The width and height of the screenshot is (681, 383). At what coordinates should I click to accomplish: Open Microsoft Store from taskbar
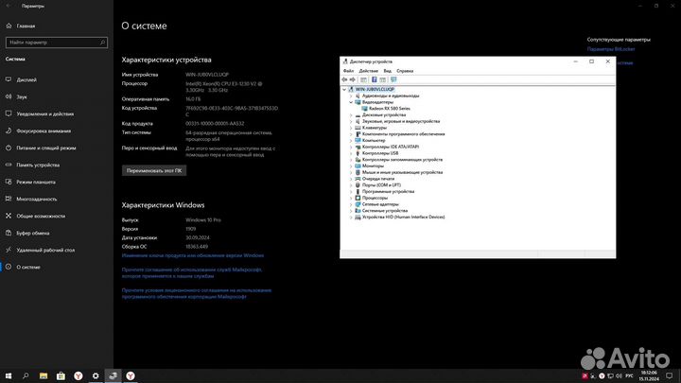[60, 375]
